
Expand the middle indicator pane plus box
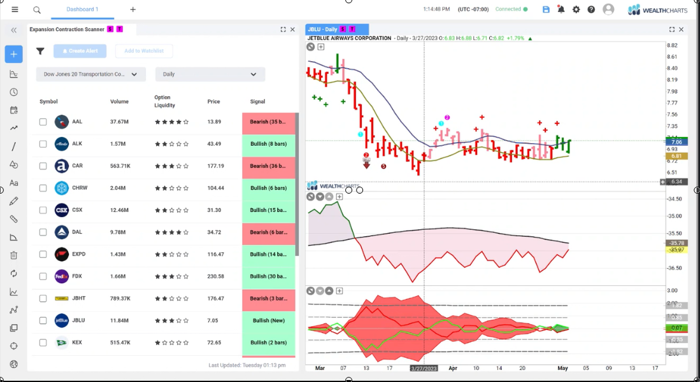(339, 196)
